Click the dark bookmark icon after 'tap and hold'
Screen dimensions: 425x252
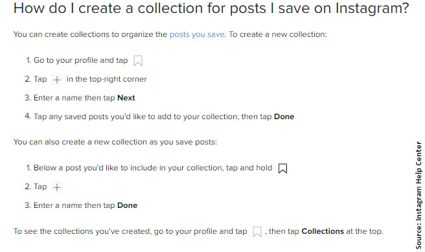282,168
